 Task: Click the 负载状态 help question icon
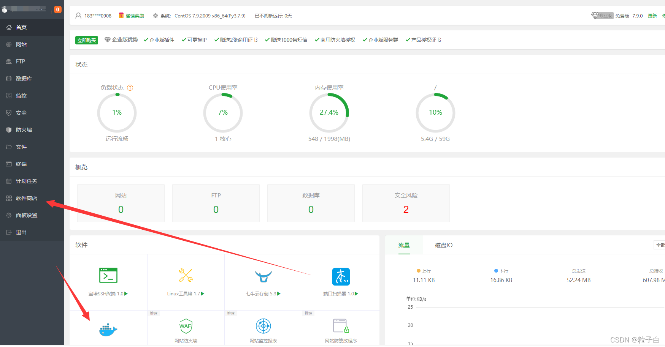[x=130, y=88]
